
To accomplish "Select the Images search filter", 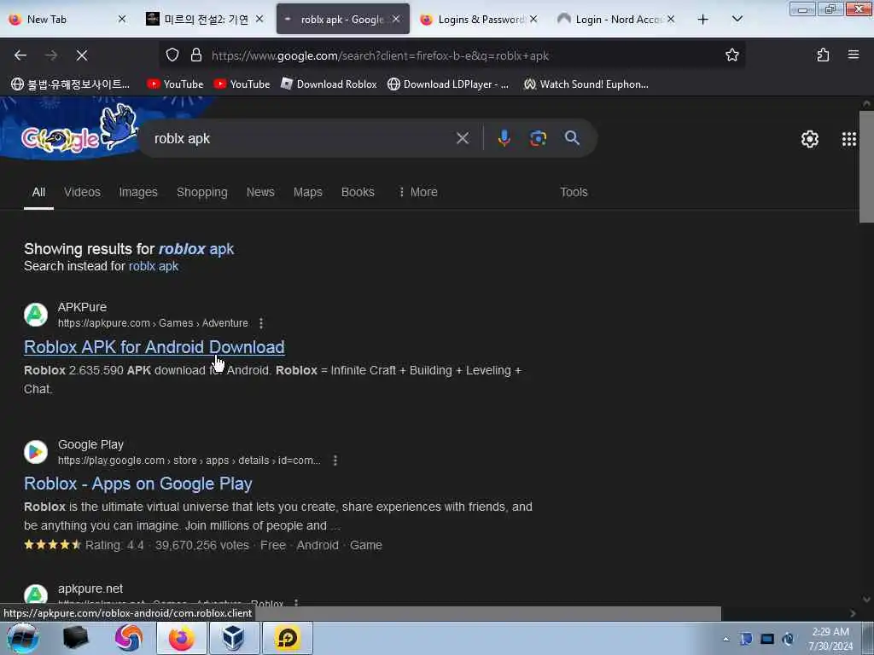I will 138,192.
